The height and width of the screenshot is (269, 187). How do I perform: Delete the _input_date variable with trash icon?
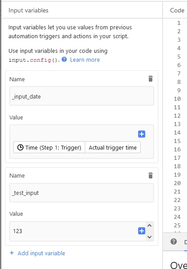(151, 79)
